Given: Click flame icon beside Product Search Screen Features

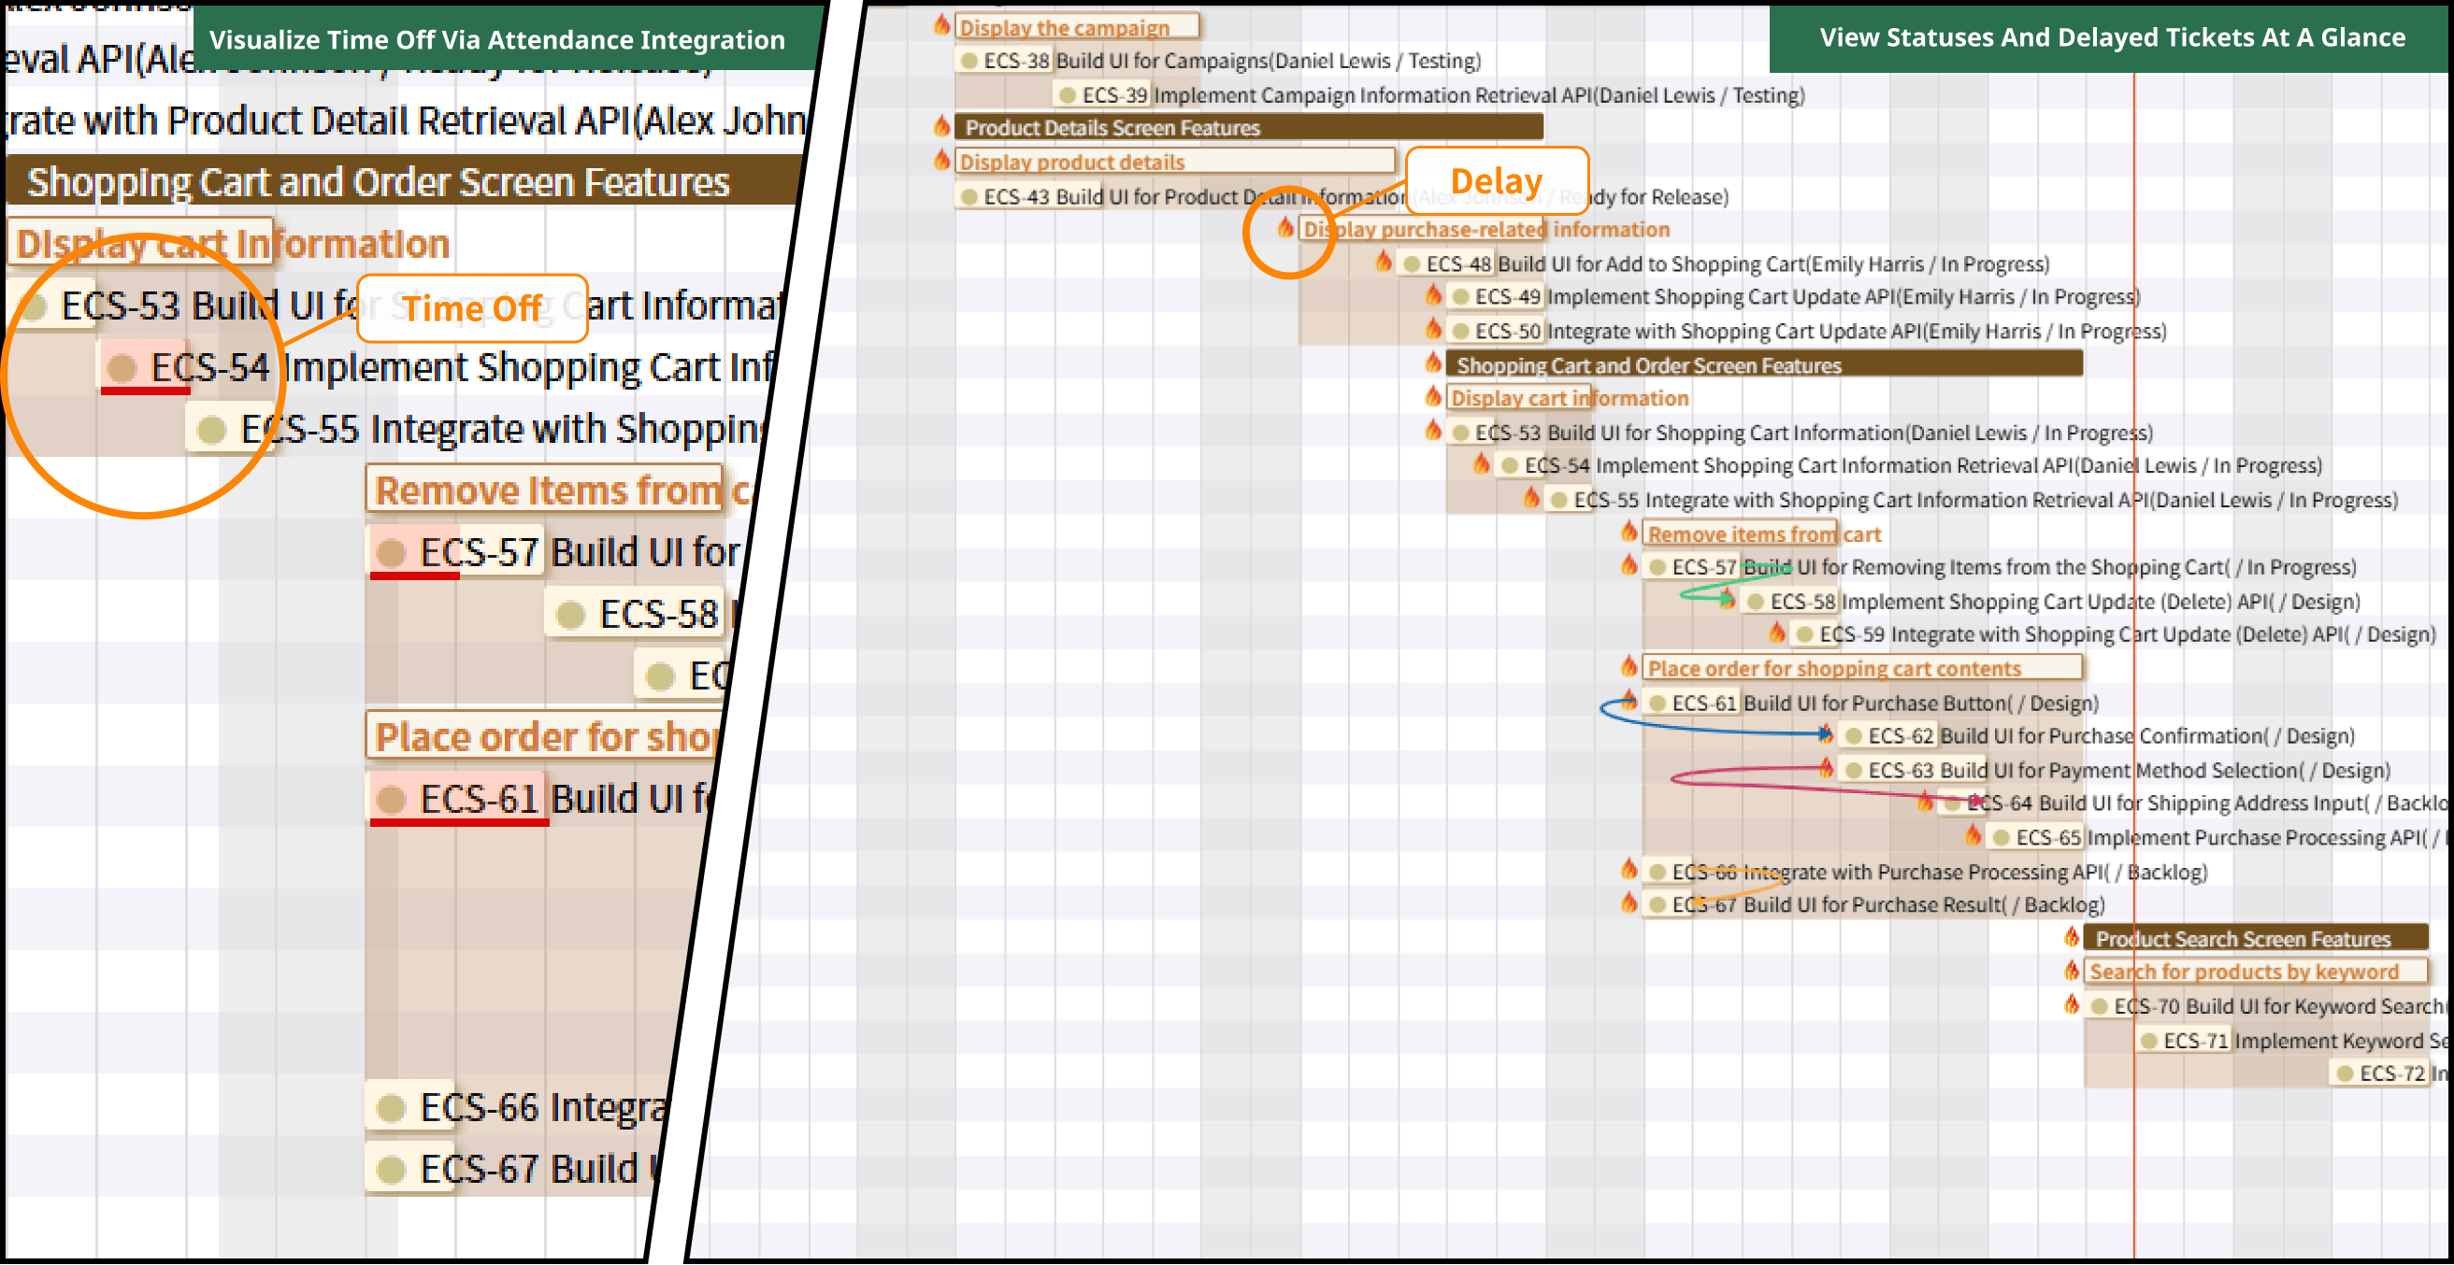Looking at the screenshot, I should tap(2071, 937).
